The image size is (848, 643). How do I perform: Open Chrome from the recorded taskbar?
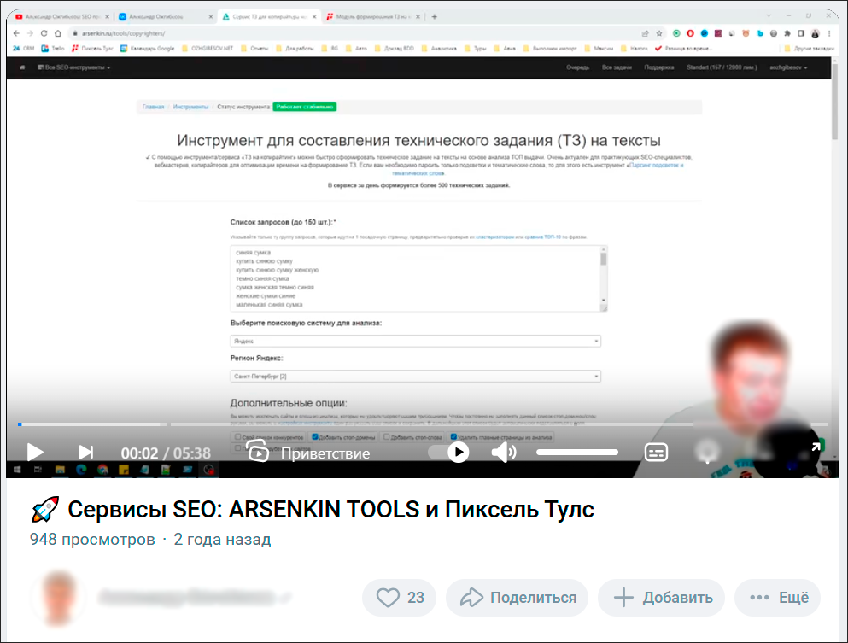click(102, 470)
